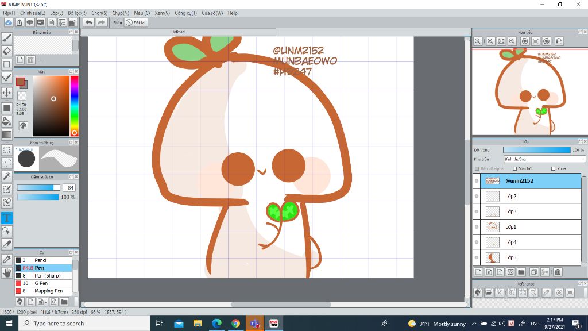Open the Lớp(L) menu
588x331 pixels.
[x=57, y=13]
